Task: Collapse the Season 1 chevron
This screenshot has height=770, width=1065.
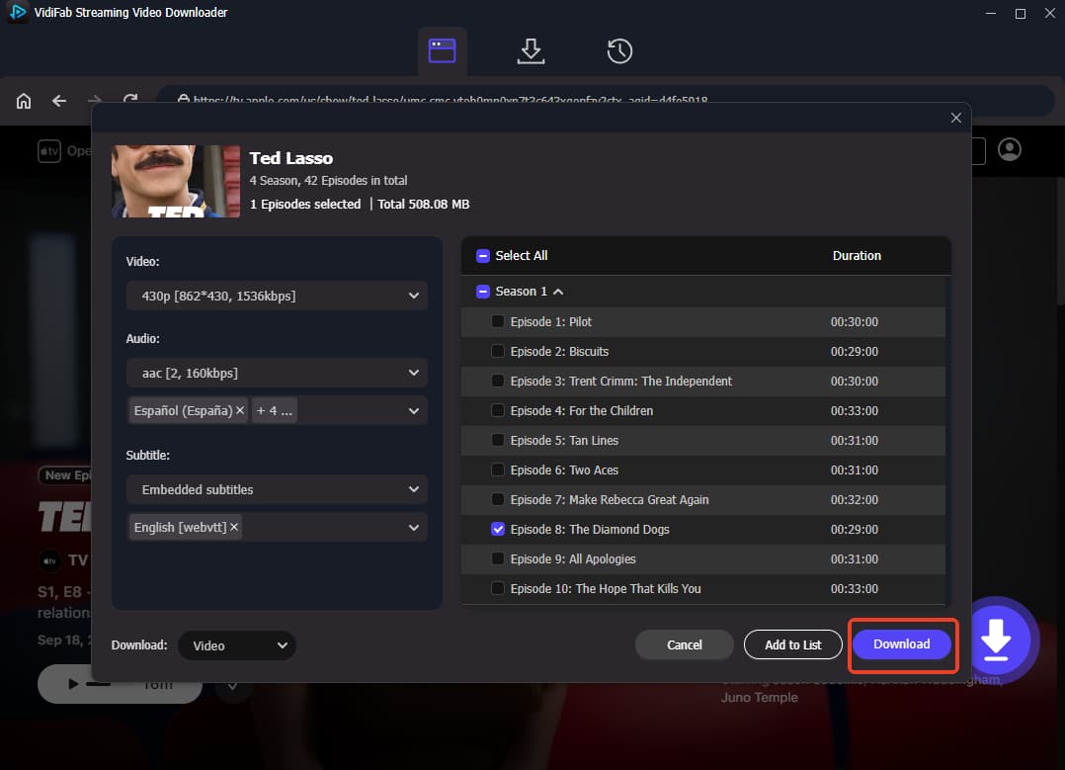Action: click(558, 292)
